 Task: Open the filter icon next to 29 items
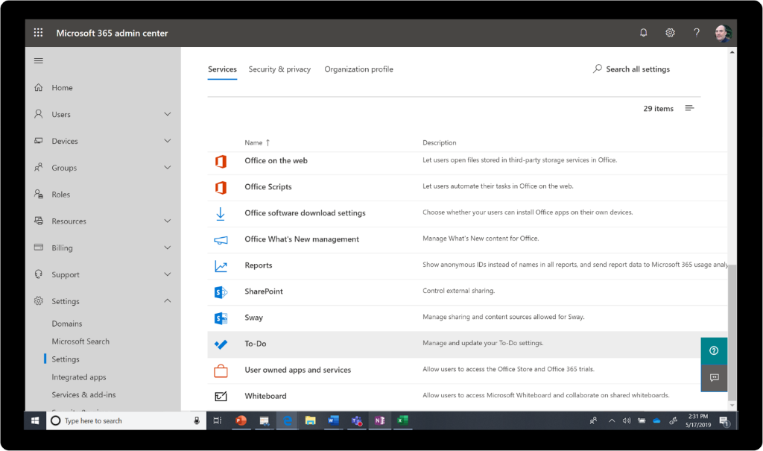point(689,107)
